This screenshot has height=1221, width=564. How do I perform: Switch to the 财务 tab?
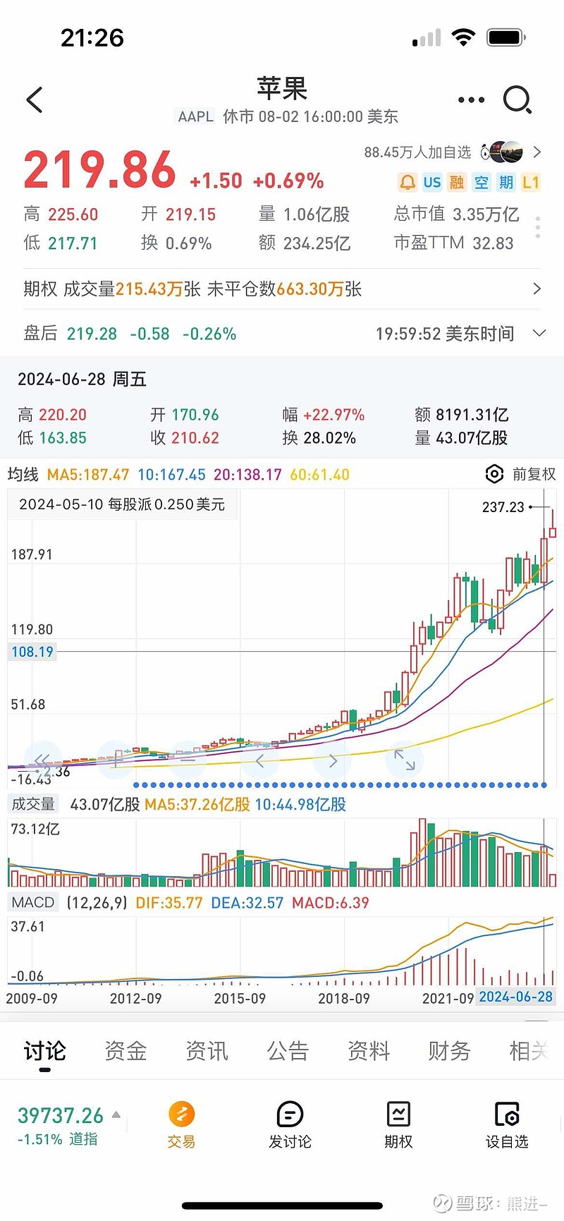click(x=449, y=1051)
